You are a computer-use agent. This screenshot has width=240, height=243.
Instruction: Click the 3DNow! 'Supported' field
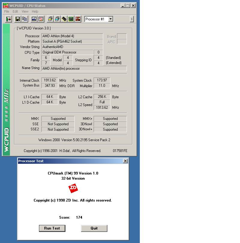click(110, 124)
